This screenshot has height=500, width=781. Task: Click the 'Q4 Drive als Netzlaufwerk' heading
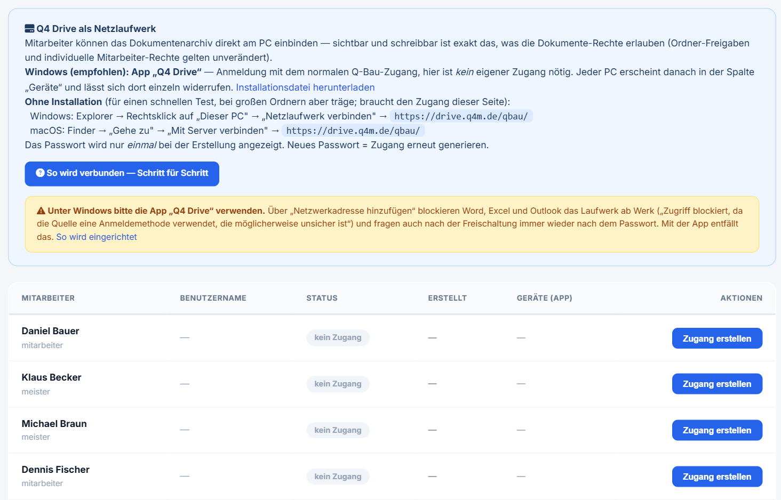point(96,29)
